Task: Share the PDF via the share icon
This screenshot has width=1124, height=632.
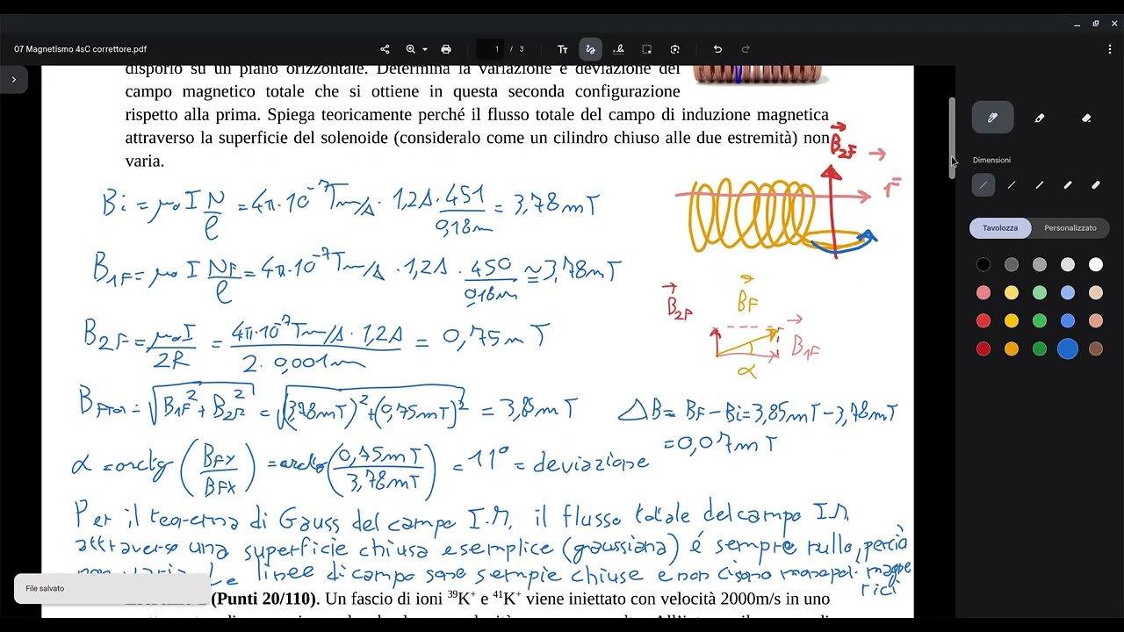Action: (x=385, y=49)
